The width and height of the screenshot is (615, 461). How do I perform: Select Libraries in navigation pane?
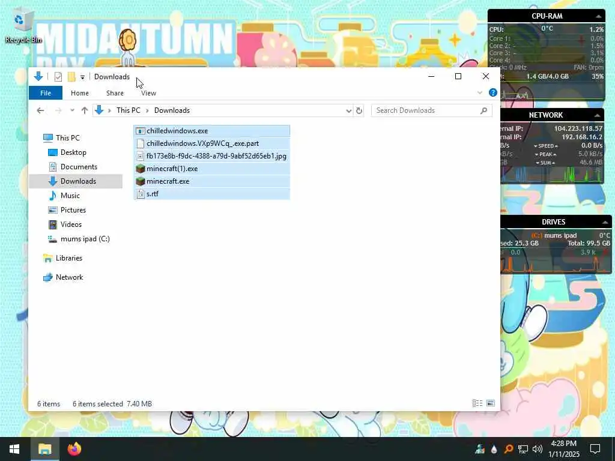tap(68, 258)
